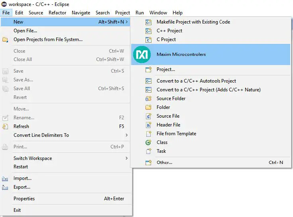Create a new Task
Screen dimensions: 293x217
point(210,151)
